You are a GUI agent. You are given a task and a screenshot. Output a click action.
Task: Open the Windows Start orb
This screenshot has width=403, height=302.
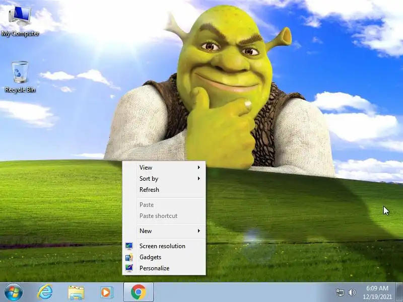(14, 292)
